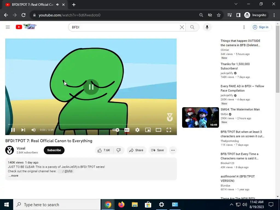Skip to the next video

tap(23, 130)
